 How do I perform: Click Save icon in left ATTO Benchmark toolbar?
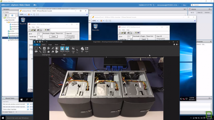[x=35, y=30]
